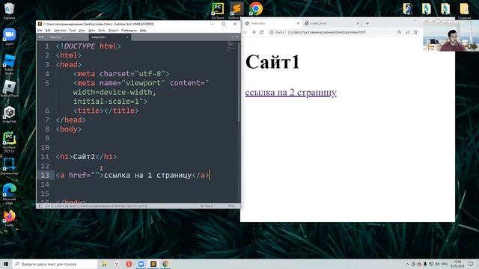This screenshot has width=479, height=269.
Task: Open the Preferences menu in Sublime Text
Action: click(x=129, y=31)
